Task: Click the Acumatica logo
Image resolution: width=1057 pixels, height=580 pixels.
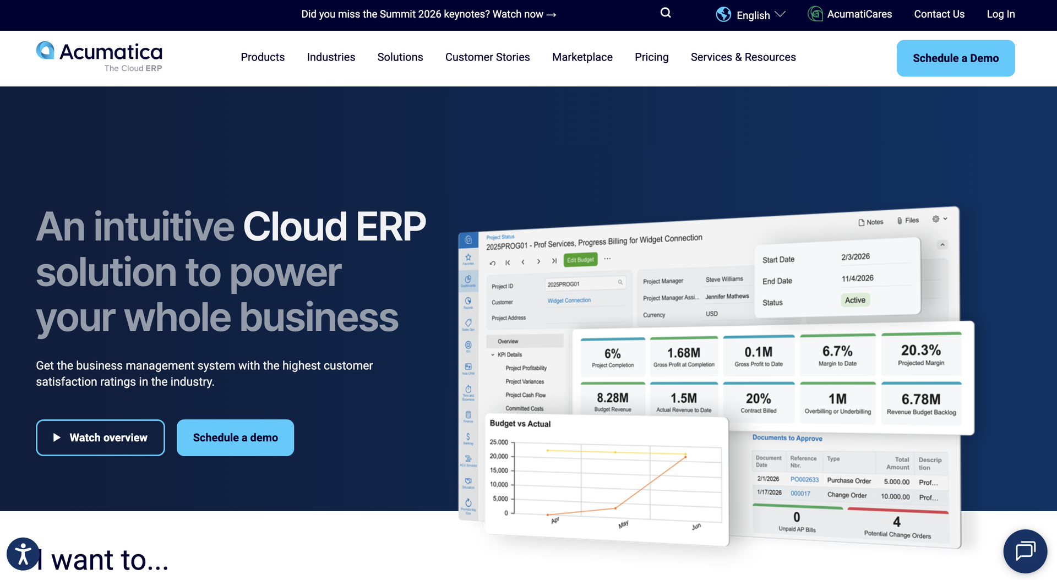Action: (x=100, y=56)
